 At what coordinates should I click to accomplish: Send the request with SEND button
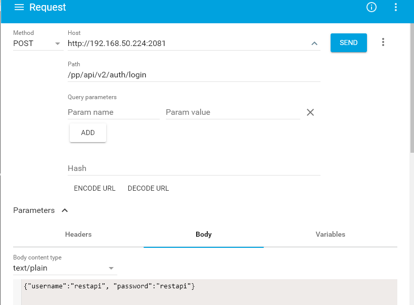[x=348, y=42]
